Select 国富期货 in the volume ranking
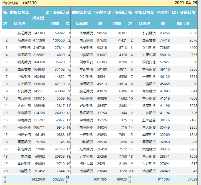This screenshot has width=201, height=185. pos(24,142)
